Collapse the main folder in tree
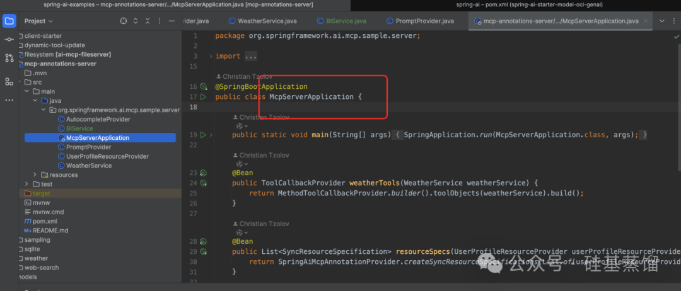This screenshot has width=681, height=291. coord(27,91)
